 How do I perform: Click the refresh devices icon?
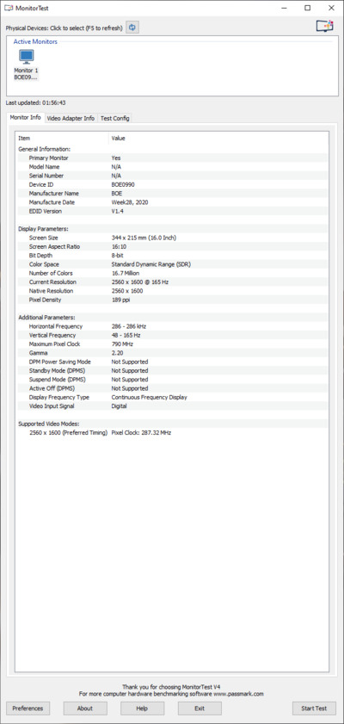(x=132, y=28)
